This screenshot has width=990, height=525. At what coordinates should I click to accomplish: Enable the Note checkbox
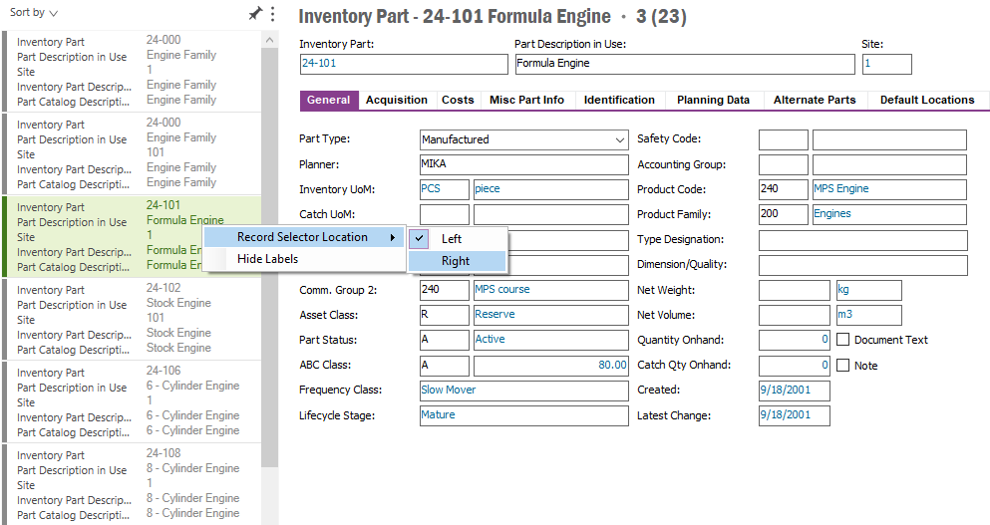coord(843,366)
